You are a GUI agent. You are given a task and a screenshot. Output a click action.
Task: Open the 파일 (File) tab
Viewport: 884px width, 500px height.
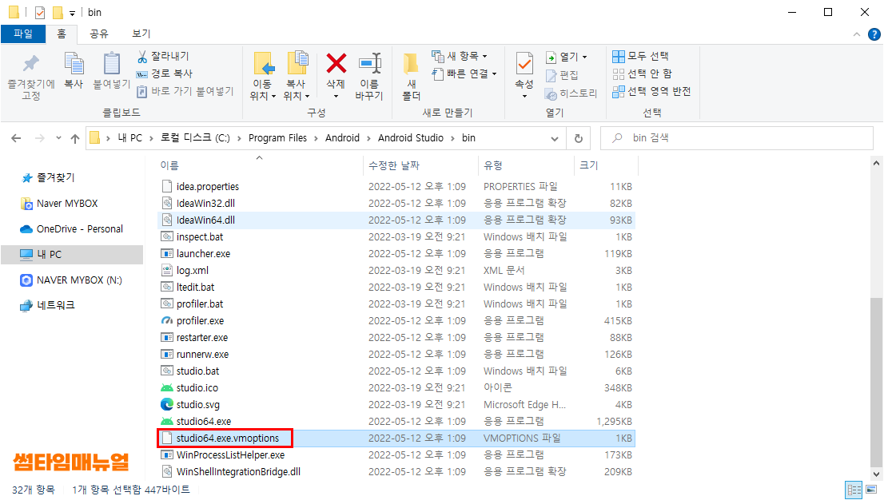pos(23,34)
